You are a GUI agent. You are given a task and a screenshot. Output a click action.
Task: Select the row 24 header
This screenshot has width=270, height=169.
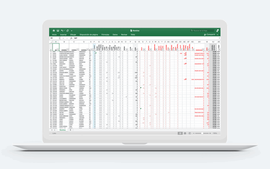pyautogui.click(x=51, y=88)
